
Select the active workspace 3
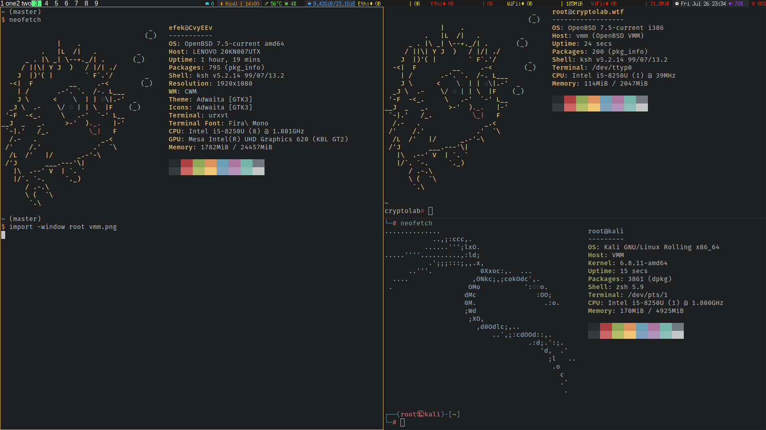coord(37,4)
